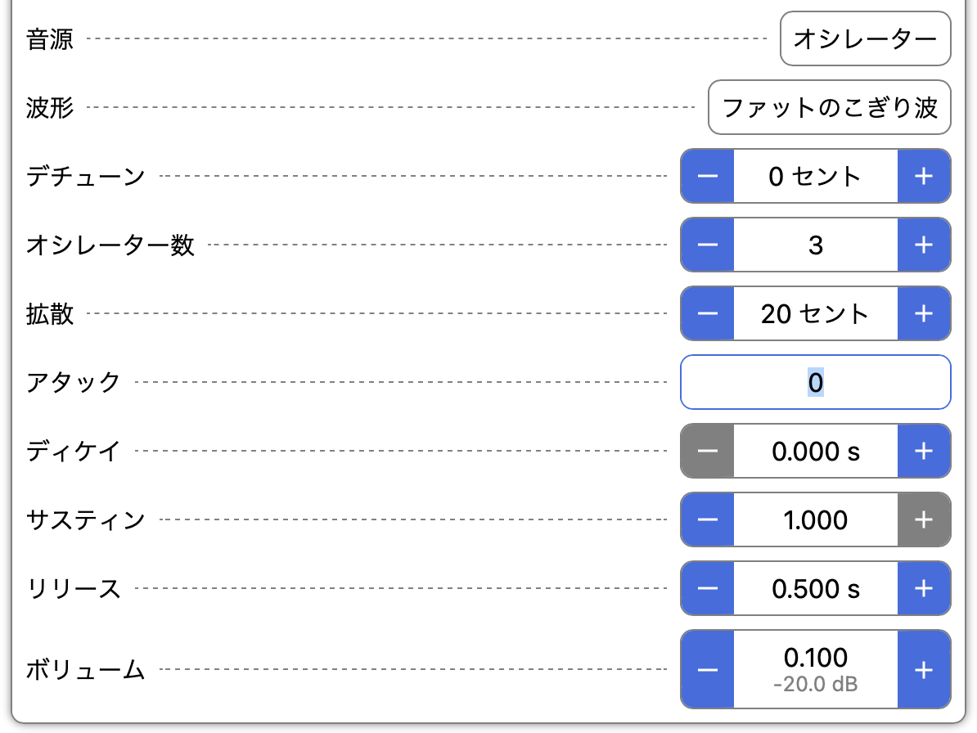
Task: Increase ボリューム with plus button
Action: [x=924, y=669]
